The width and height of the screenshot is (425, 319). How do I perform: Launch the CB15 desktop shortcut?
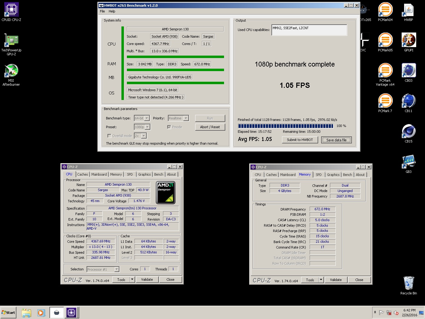(409, 134)
